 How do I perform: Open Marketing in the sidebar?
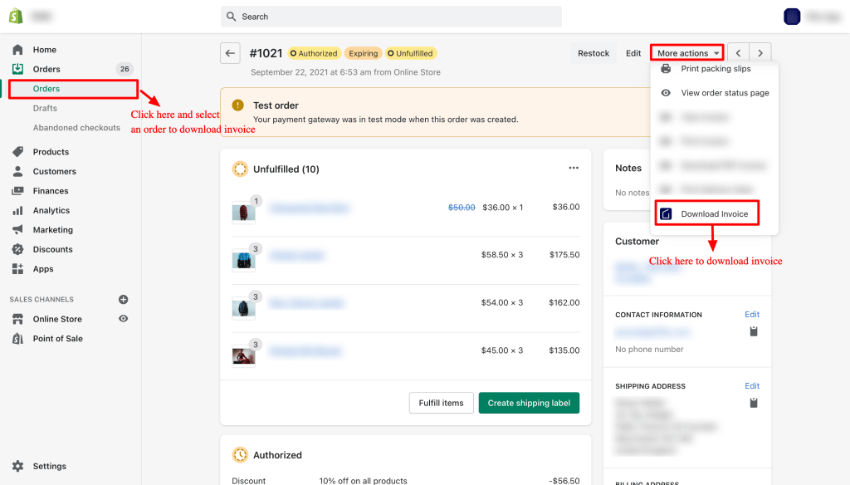tap(52, 230)
